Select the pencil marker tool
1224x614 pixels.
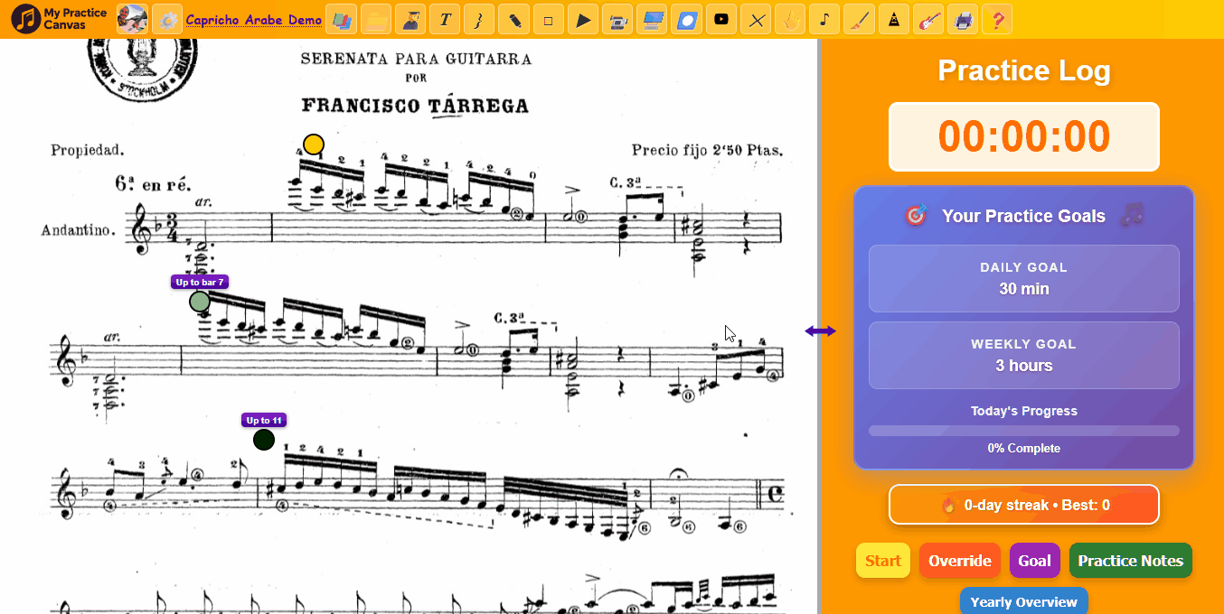pos(513,19)
